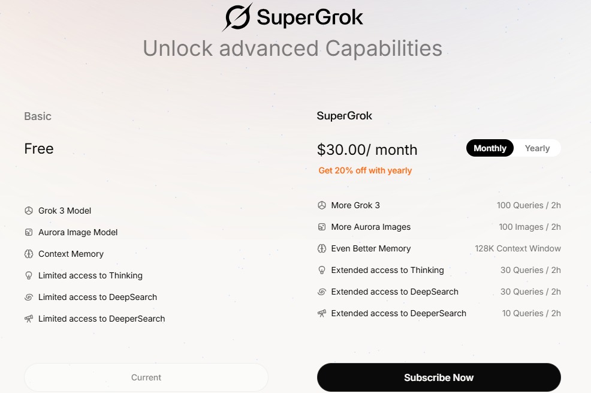Select the globe icon beside Grok 3 Model

28,211
